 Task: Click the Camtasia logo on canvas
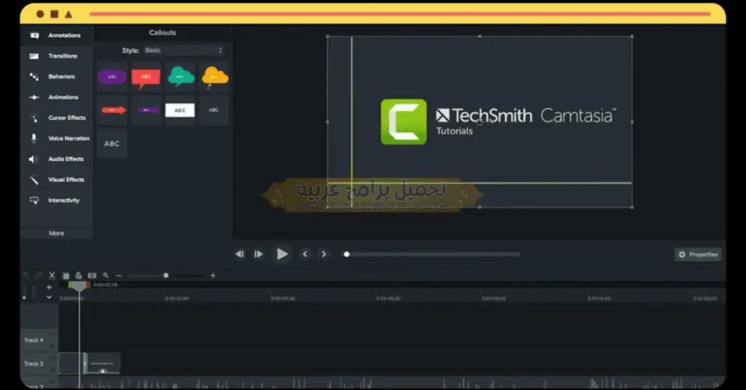tap(404, 122)
